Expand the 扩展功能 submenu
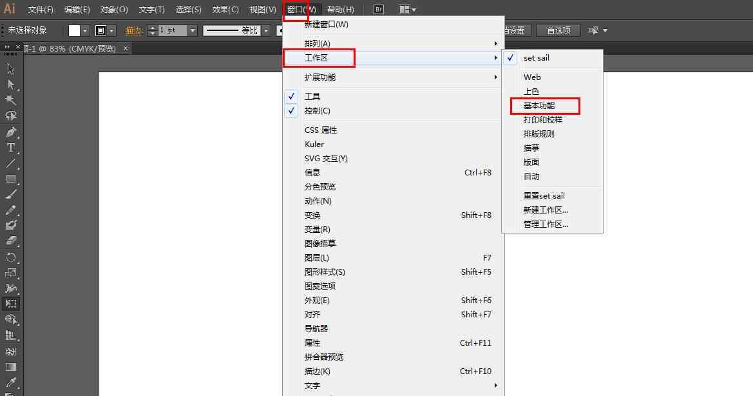Viewport: 753px width, 396px height. tap(392, 77)
